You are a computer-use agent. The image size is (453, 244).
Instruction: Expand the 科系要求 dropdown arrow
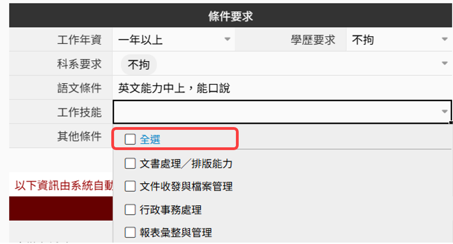(x=444, y=63)
